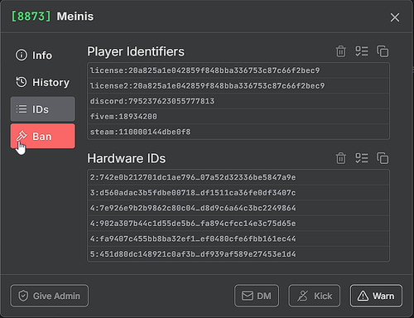Switch to the History tab
Image resolution: width=414 pixels, height=318 pixels.
tap(42, 82)
